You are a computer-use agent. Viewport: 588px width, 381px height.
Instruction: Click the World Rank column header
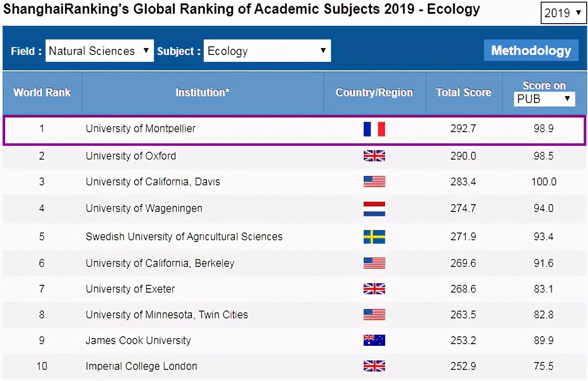[42, 93]
